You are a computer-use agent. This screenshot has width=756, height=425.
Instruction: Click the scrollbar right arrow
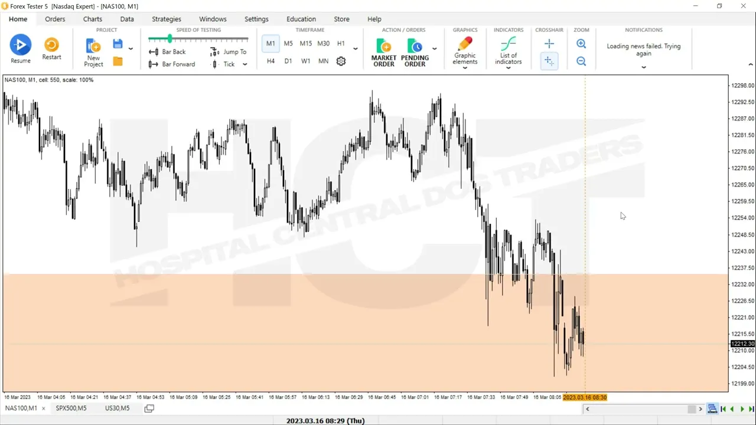(700, 409)
